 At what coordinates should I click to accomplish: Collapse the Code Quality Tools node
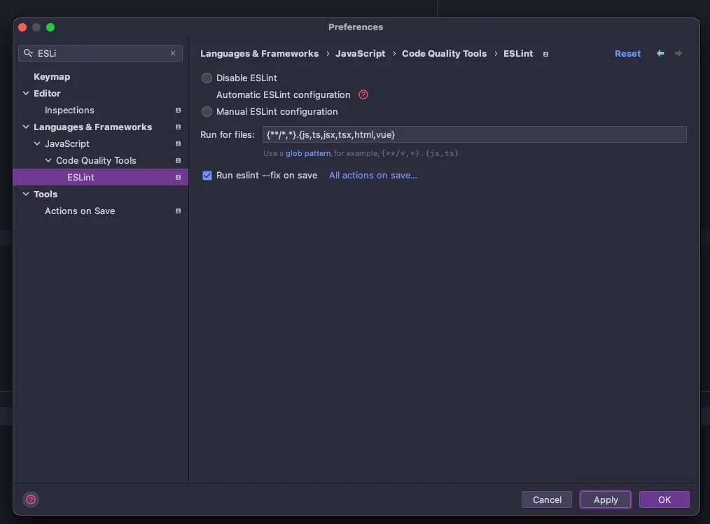(48, 160)
